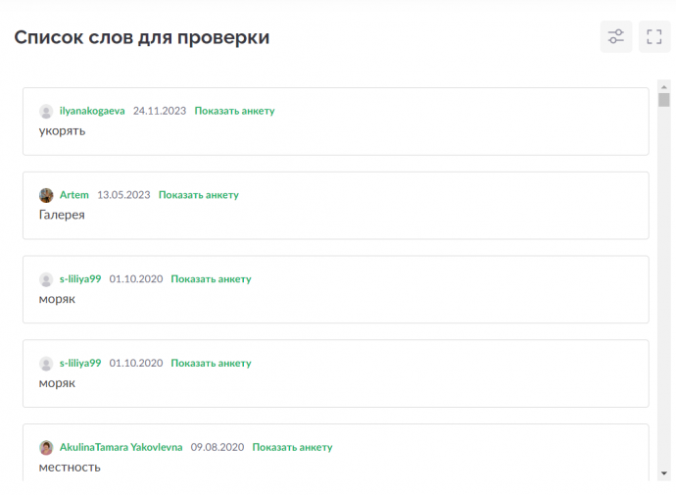Viewport: 676px width, 495px height.
Task: Show questionnaire for AkulinaTamara Yakovlevna
Action: [292, 447]
